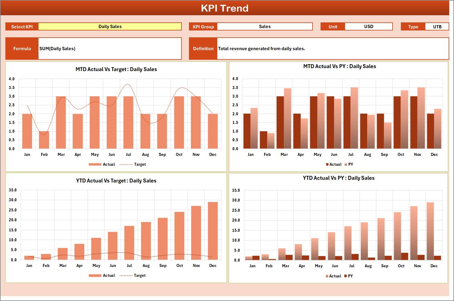The height and width of the screenshot is (301, 454).
Task: Select the MTD Actual Vs Target chart title
Action: tap(116, 69)
